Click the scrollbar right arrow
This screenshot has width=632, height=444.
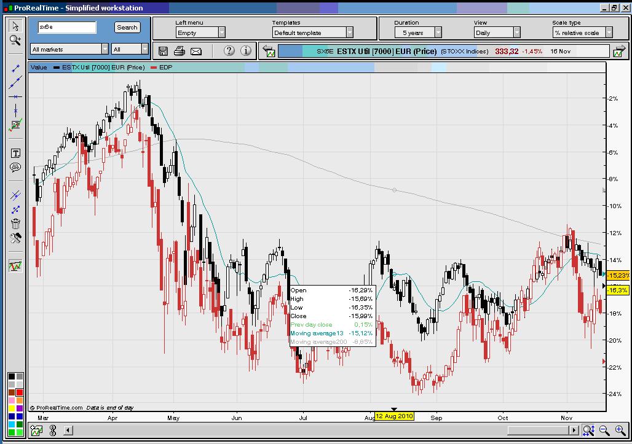click(574, 430)
